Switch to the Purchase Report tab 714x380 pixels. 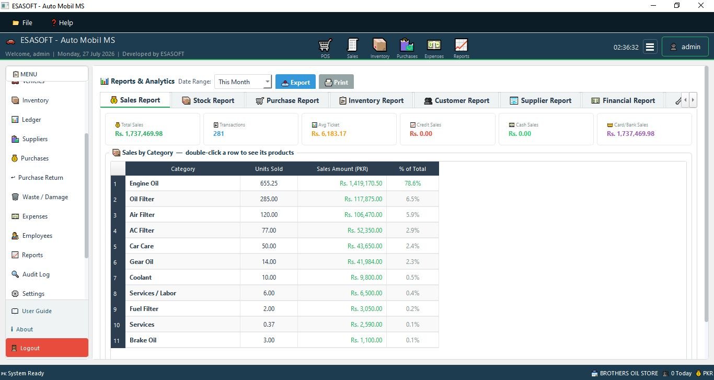pyautogui.click(x=287, y=100)
